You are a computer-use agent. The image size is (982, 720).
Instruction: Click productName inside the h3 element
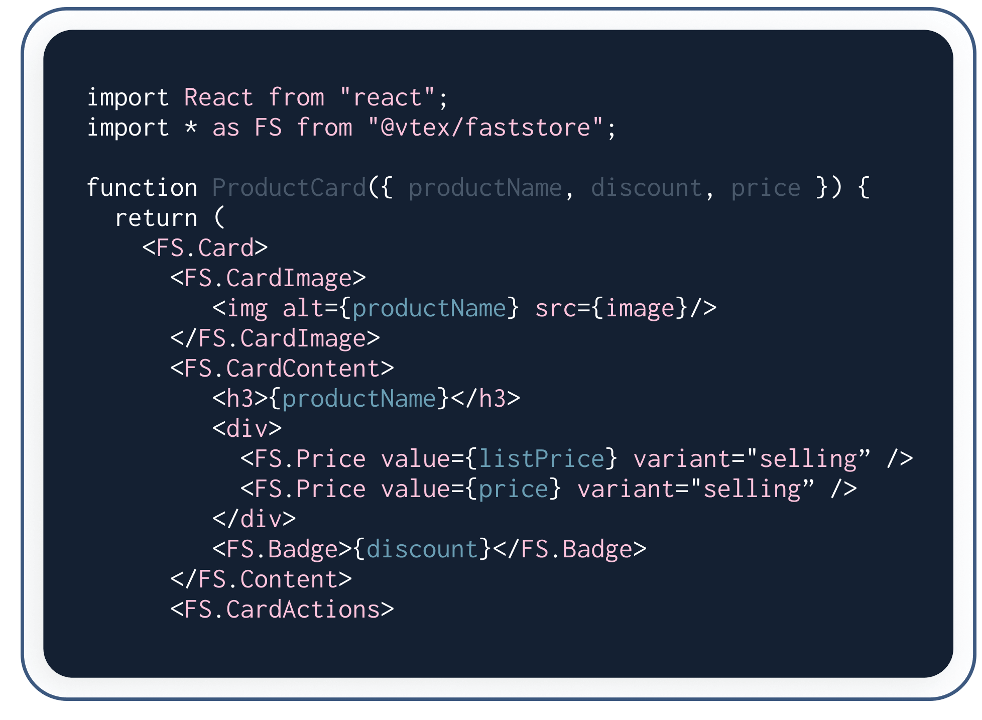tap(359, 399)
